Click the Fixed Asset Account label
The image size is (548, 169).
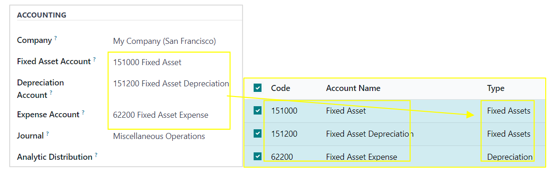(x=54, y=62)
